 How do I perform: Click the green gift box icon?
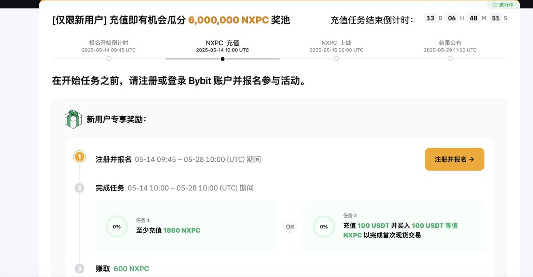[73, 119]
